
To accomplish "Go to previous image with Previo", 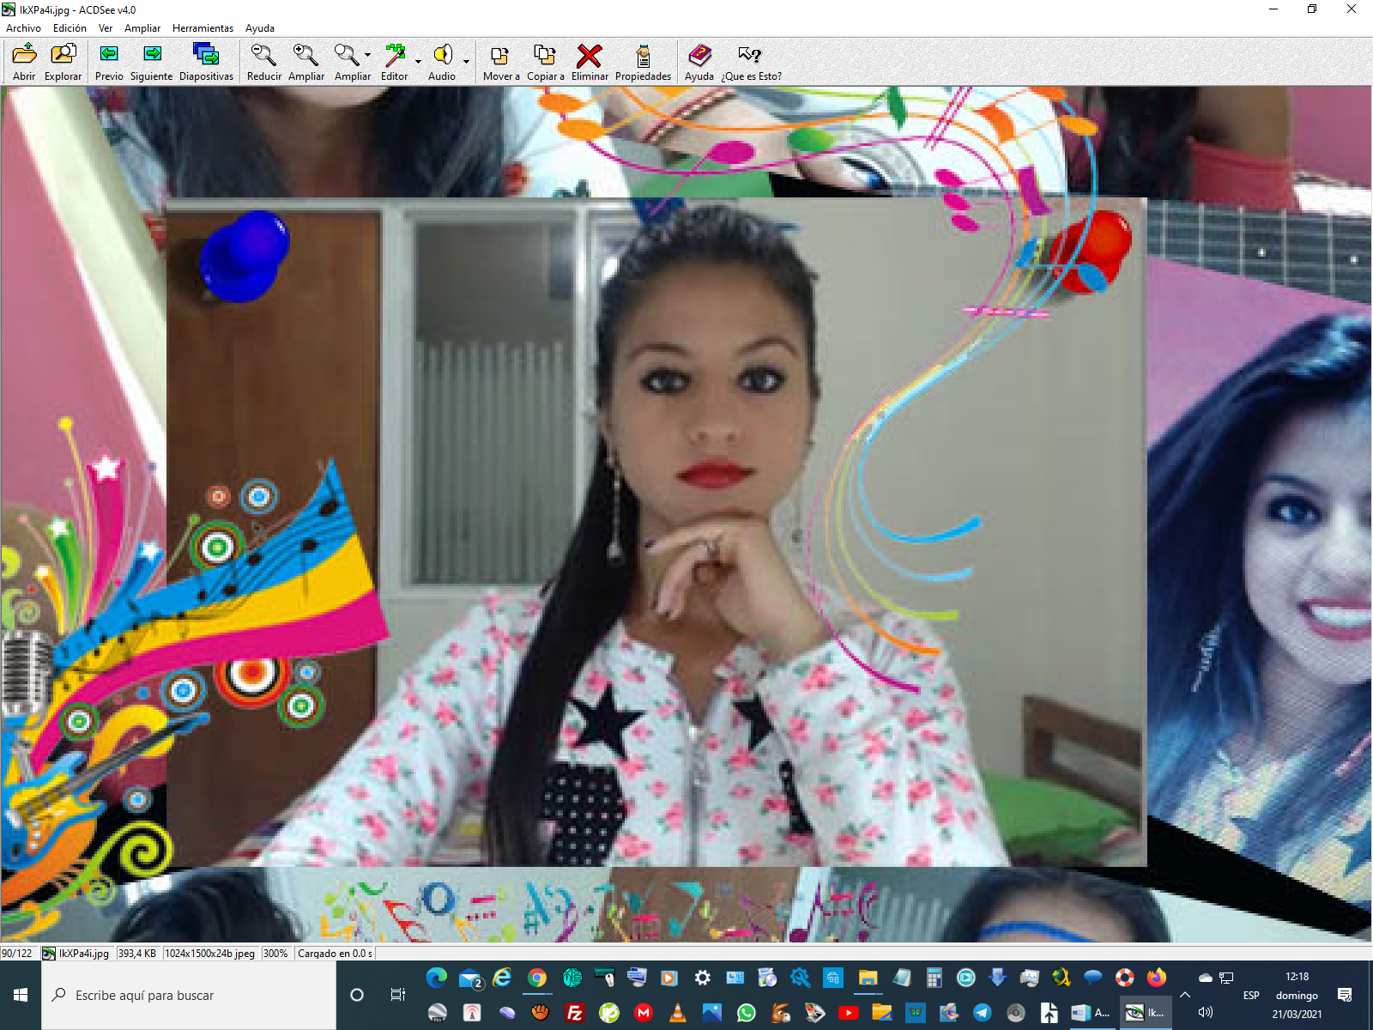I will (109, 56).
